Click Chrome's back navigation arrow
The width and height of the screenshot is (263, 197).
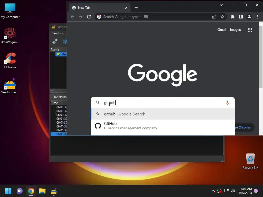click(x=72, y=17)
